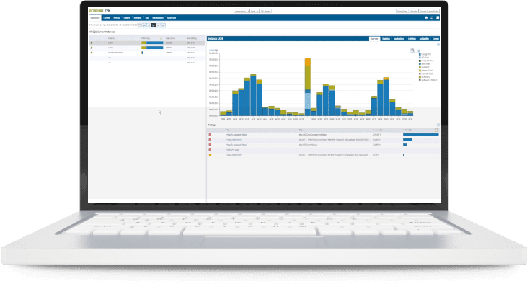This screenshot has width=527, height=284.
Task: Click the legend icon in the In MS-SQL column header
Action: [160, 38]
